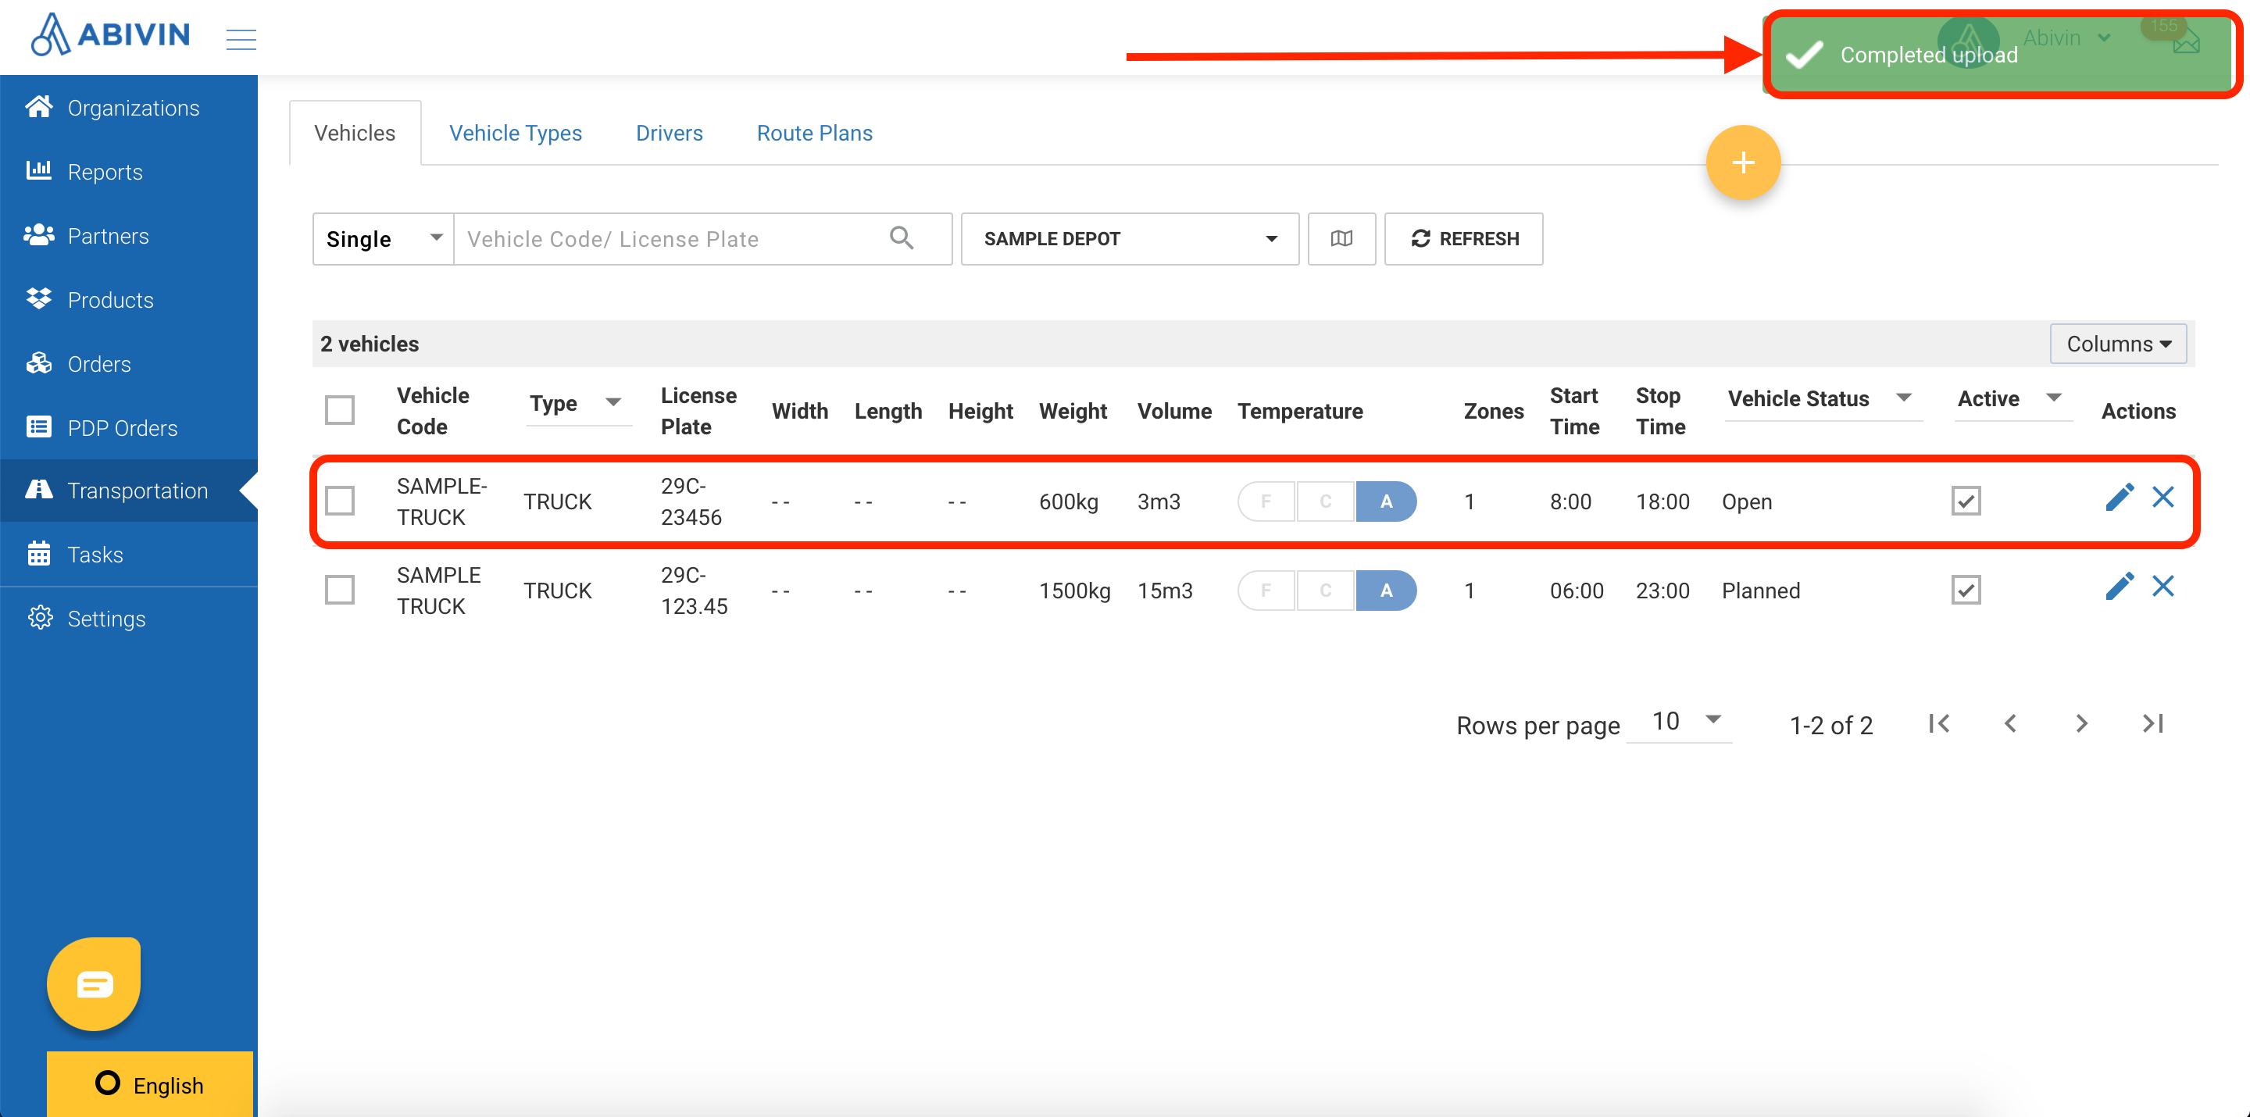Open the Columns dropdown

tap(2117, 344)
